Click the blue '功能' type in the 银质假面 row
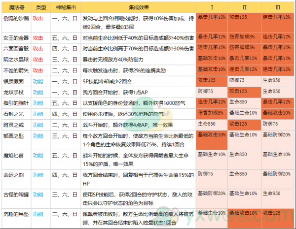Image resolution: width=296 pixels, height=229 pixels. pyautogui.click(x=38, y=81)
